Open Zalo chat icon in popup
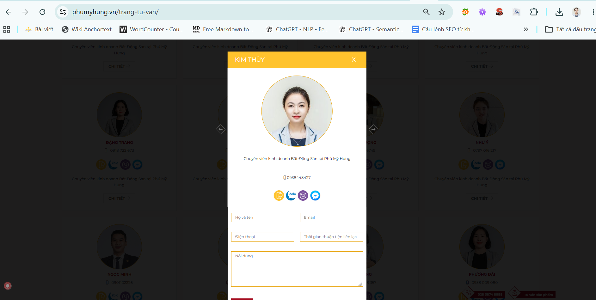The image size is (596, 300). coord(291,196)
